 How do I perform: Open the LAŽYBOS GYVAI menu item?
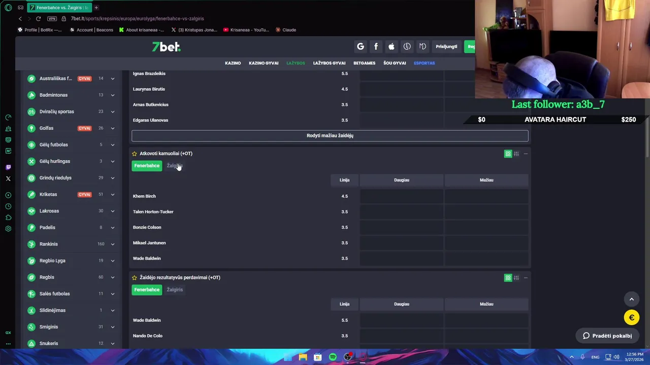[329, 63]
